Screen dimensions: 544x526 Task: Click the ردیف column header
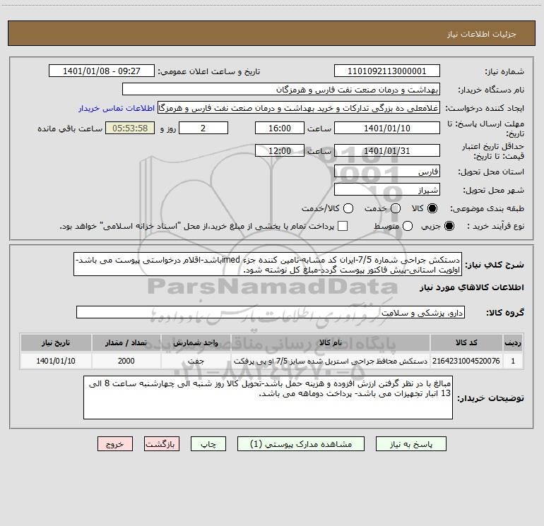click(513, 342)
